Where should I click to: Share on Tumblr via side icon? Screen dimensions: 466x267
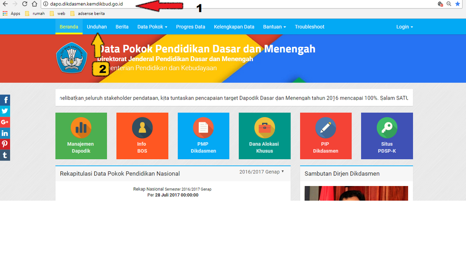5,155
